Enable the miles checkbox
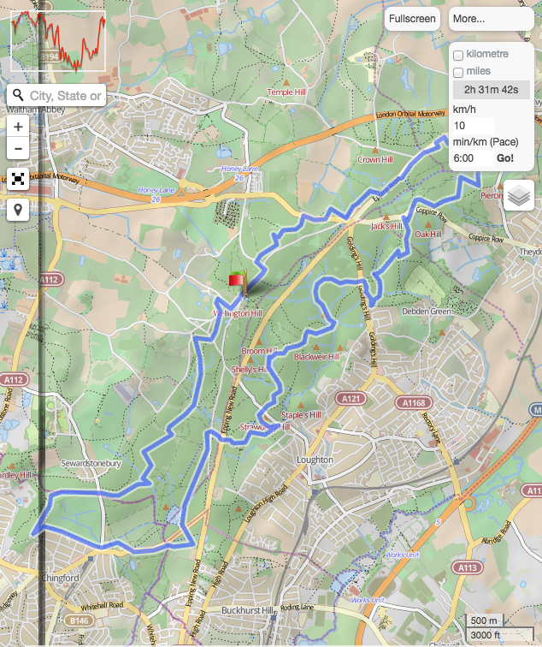542x647 pixels. 458,72
